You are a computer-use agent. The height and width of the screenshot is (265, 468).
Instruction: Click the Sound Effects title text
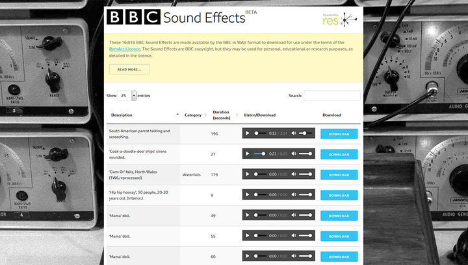click(204, 18)
